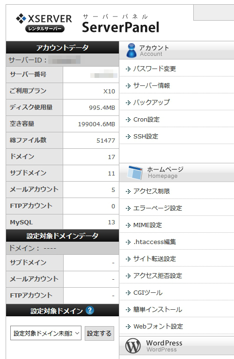Click arrow bullet beside 簡単インストール
Viewport: 234px width, 359px height.
click(128, 310)
